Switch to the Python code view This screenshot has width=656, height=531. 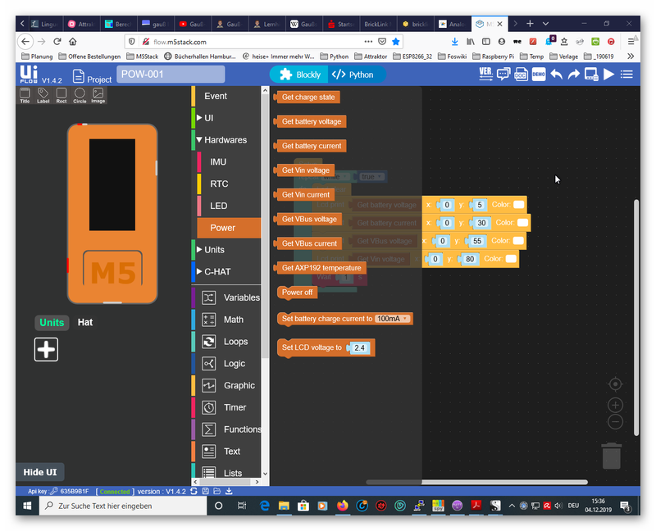tap(353, 75)
